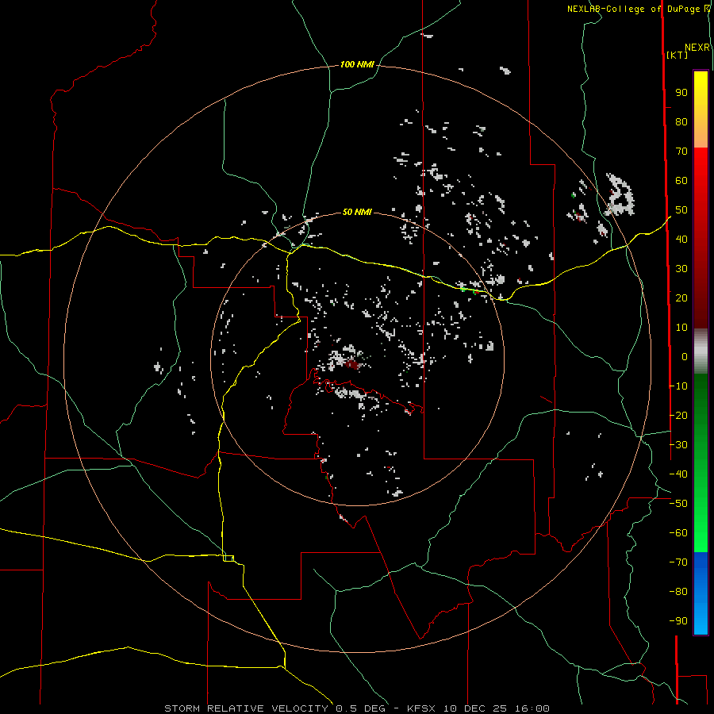Viewport: 714px width, 714px height.
Task: Click the NEXR text above color scale
Action: [697, 48]
